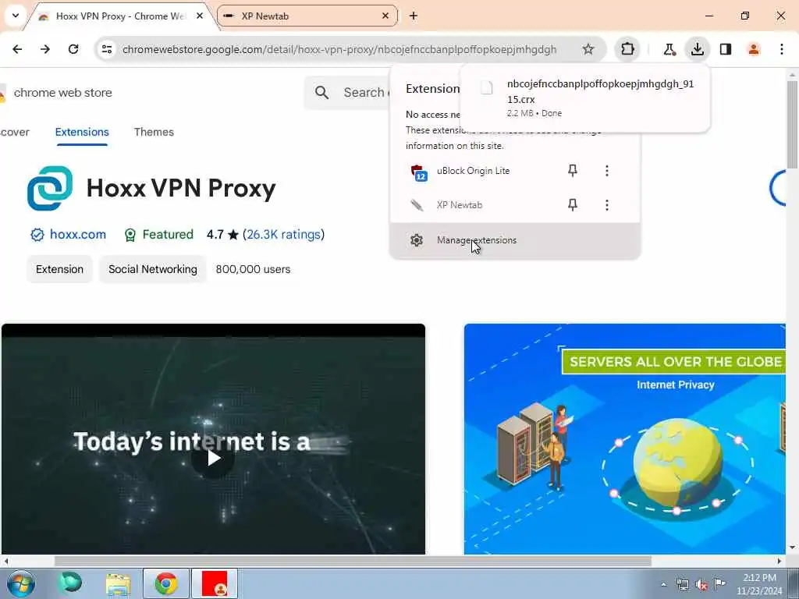Image resolution: width=799 pixels, height=599 pixels.
Task: Click the 800,000 users text
Action: [x=253, y=269]
